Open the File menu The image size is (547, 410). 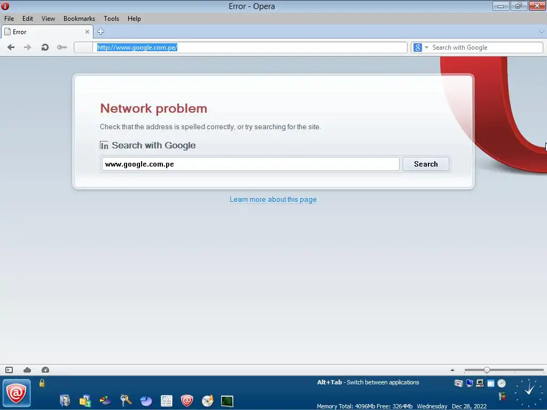(x=9, y=19)
